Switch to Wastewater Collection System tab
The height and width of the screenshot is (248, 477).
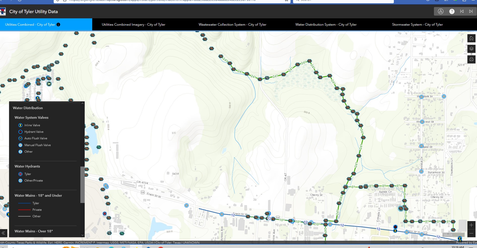coord(232,25)
